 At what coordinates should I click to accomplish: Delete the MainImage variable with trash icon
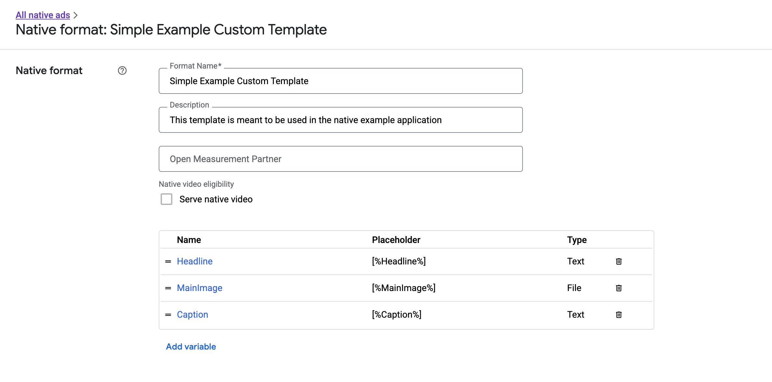tap(619, 288)
